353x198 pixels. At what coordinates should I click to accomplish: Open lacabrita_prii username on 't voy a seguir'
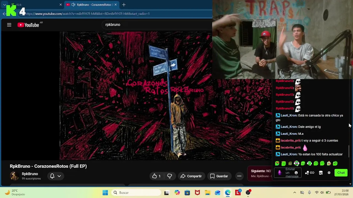tap(290, 141)
